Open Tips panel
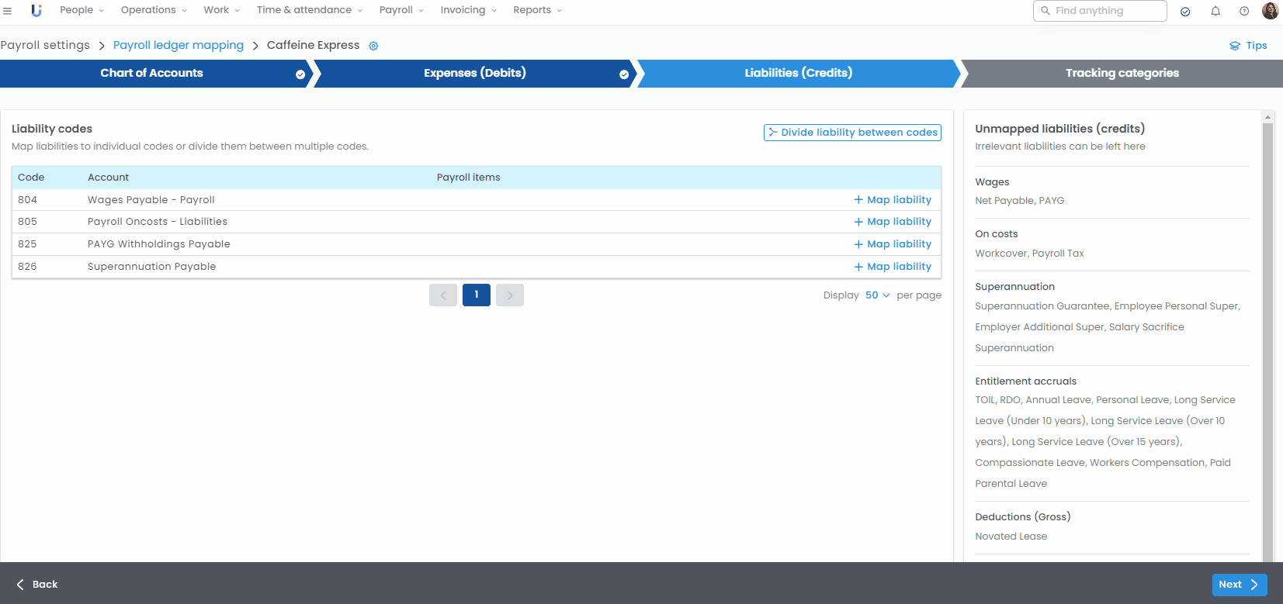 pos(1248,46)
